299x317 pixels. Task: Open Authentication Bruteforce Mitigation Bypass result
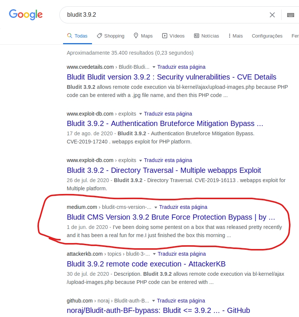[x=165, y=123]
